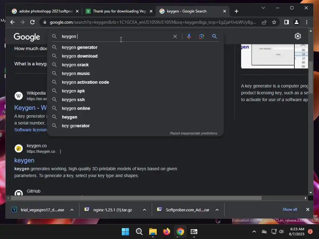Launch Firefox from the taskbar
The image size is (319, 239).
click(167, 232)
